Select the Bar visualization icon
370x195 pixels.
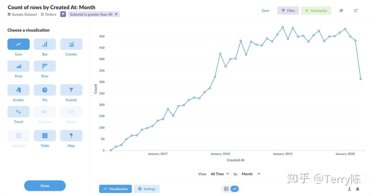(x=45, y=44)
